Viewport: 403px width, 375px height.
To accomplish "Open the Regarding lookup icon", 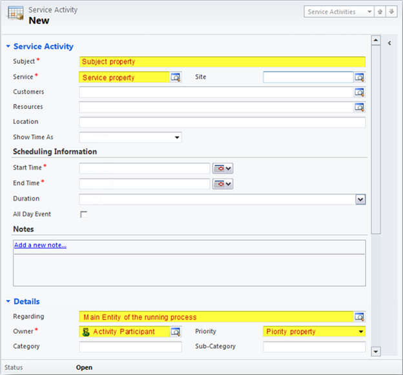I will click(x=360, y=317).
